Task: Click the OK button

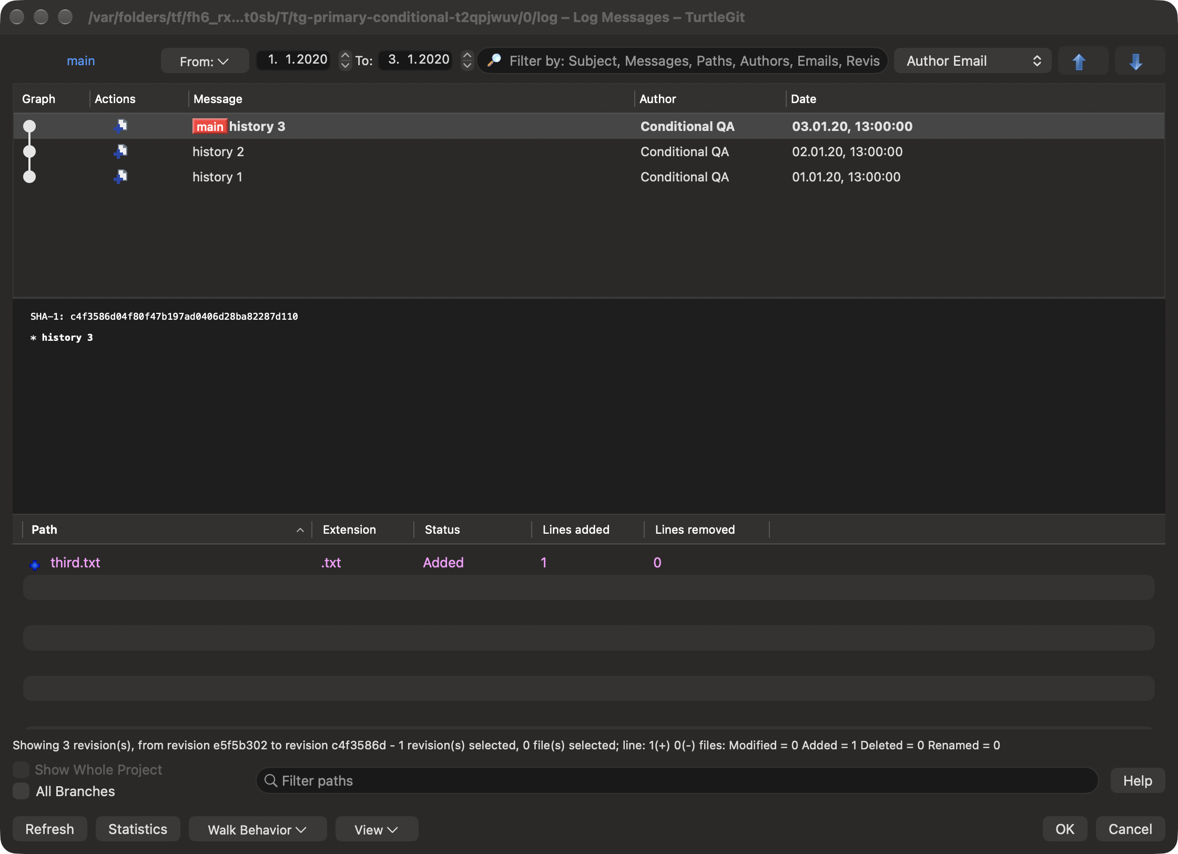Action: click(1065, 829)
